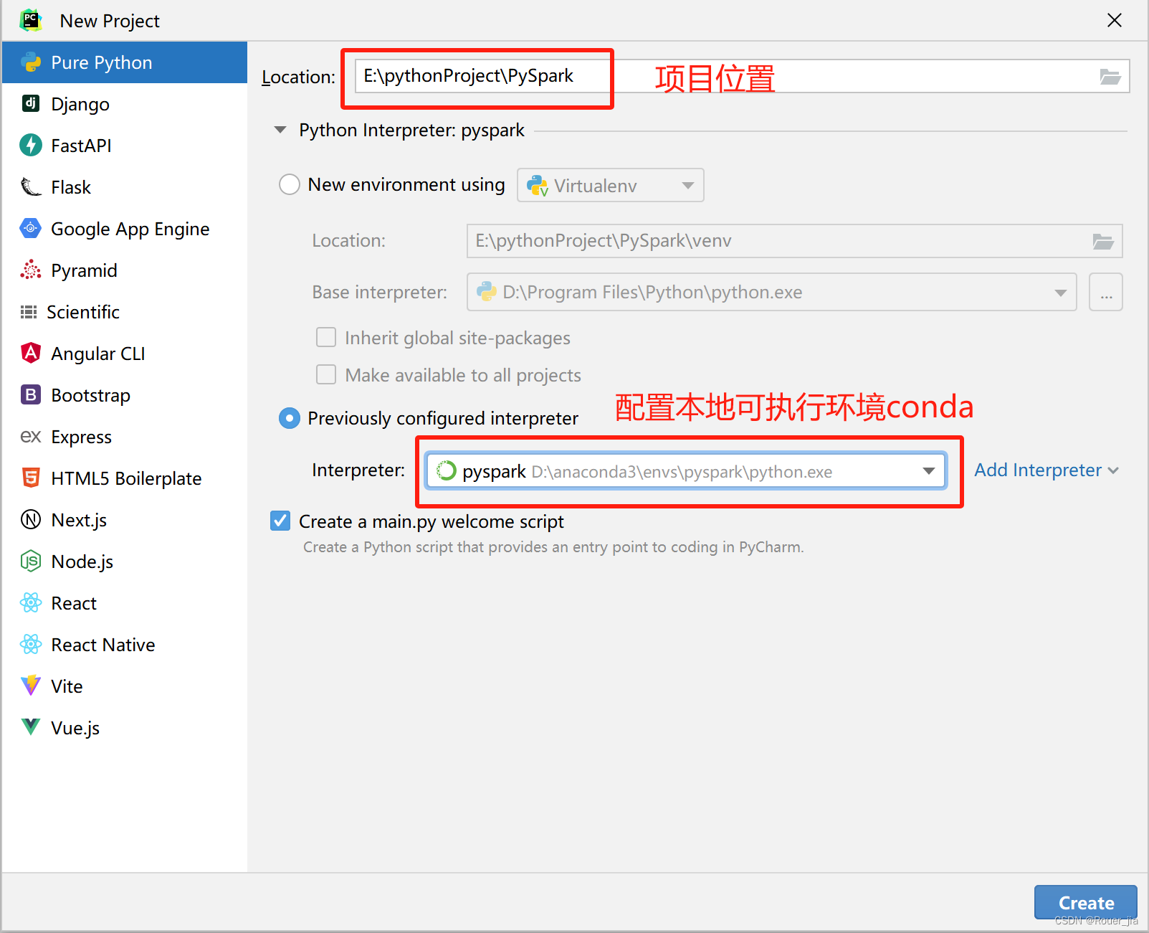Select New environment using radio button
Screen dimensions: 1149x933
tap(290, 184)
